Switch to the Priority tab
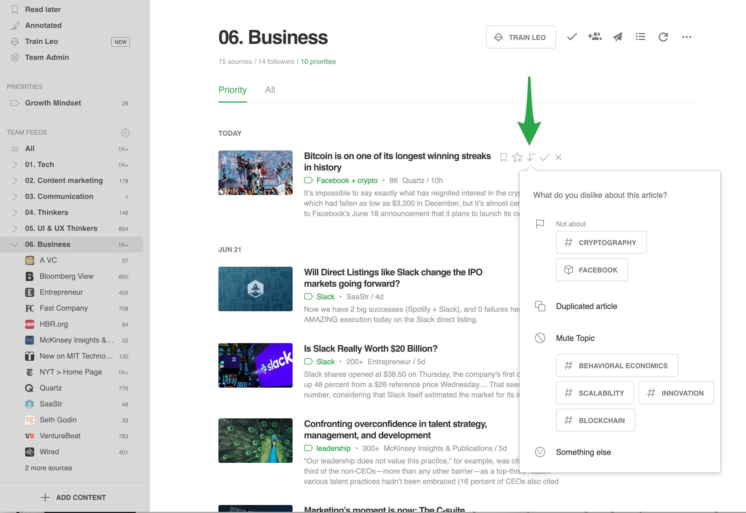 (232, 90)
